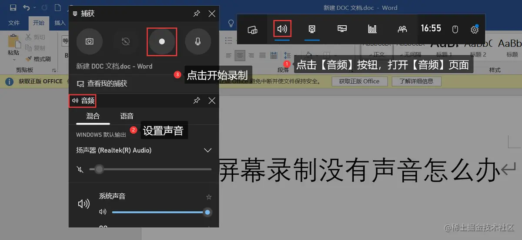Toggle the Audio widget in Game Bar
The image size is (522, 240).
point(282,29)
